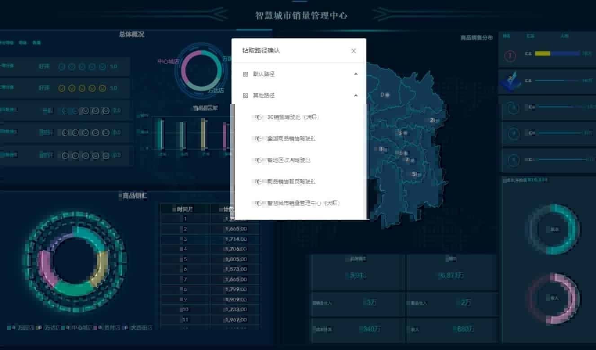The width and height of the screenshot is (596, 350).
Task: Click map marker labeled 5
Action: pos(416,174)
